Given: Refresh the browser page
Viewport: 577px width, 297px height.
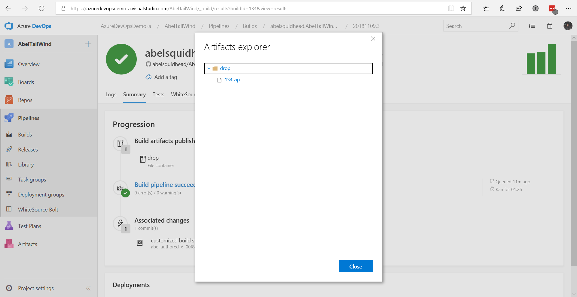Looking at the screenshot, I should click(41, 8).
